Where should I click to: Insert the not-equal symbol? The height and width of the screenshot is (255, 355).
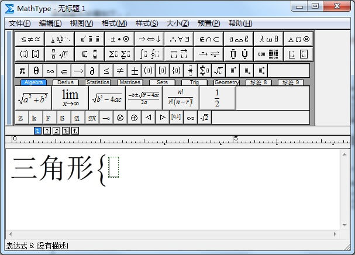pyautogui.click(x=120, y=71)
